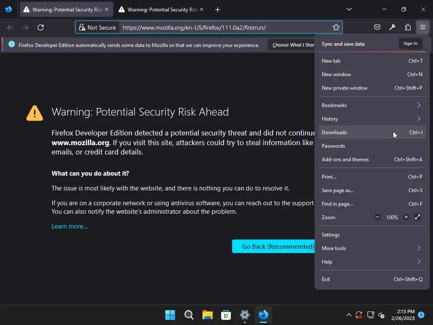Click Sync and save data entry
Image resolution: width=433 pixels, height=325 pixels.
pyautogui.click(x=343, y=44)
